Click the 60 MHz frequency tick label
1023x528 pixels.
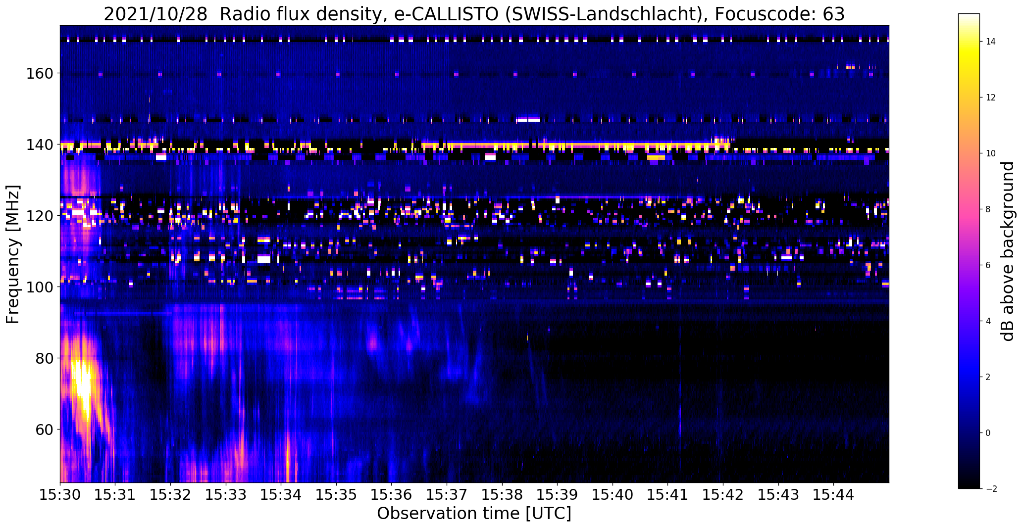pos(44,429)
